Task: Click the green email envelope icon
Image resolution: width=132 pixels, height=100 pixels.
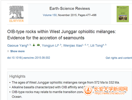Action: click(38, 45)
